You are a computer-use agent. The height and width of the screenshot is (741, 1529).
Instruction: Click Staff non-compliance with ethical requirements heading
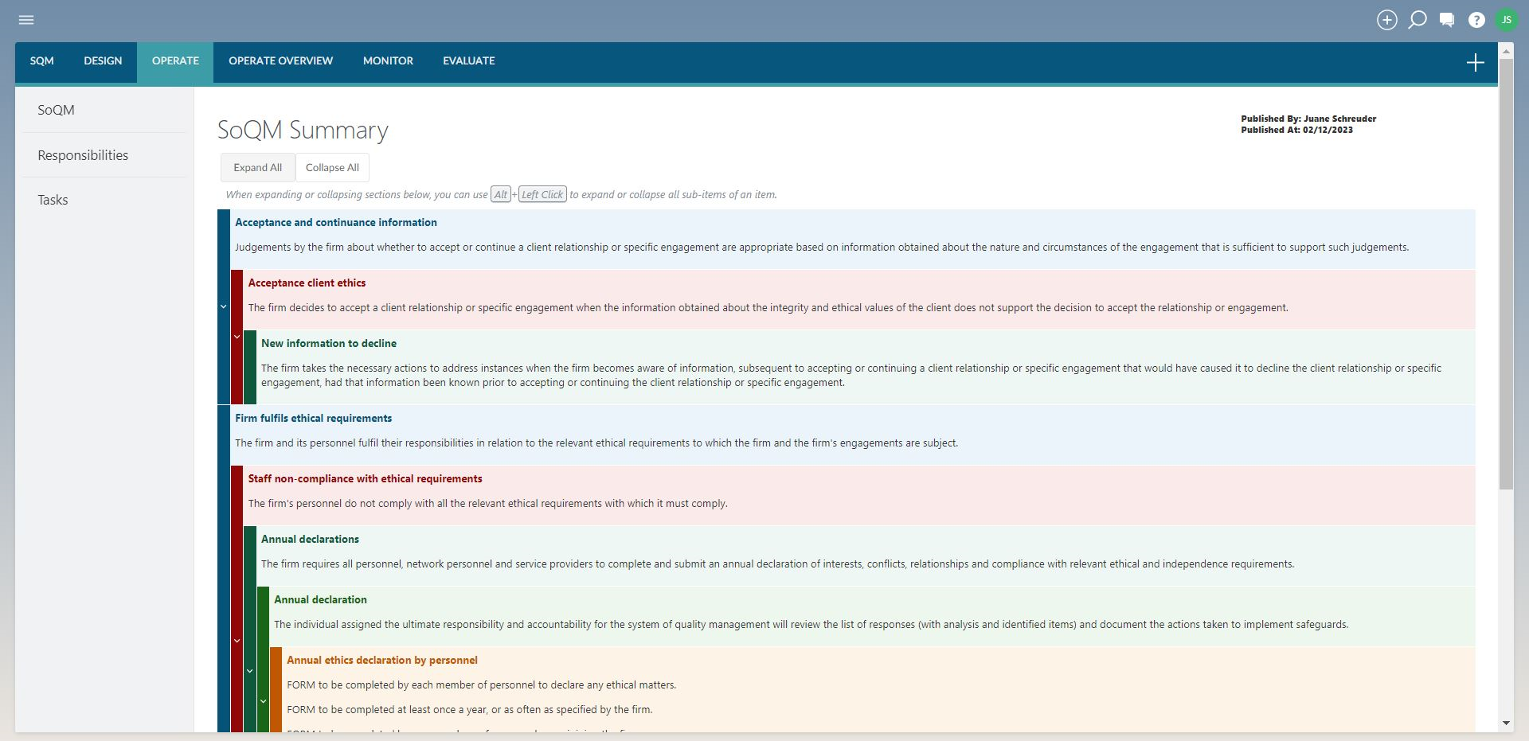click(x=365, y=479)
